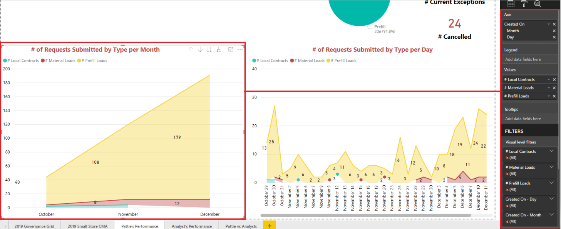
Task: Expand the Created On - Day filter
Action: click(x=552, y=198)
